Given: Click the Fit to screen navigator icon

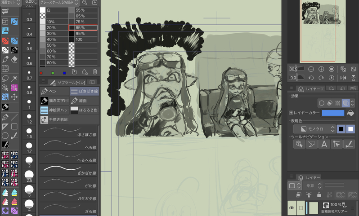Looking at the screenshot, I should point(354,69).
